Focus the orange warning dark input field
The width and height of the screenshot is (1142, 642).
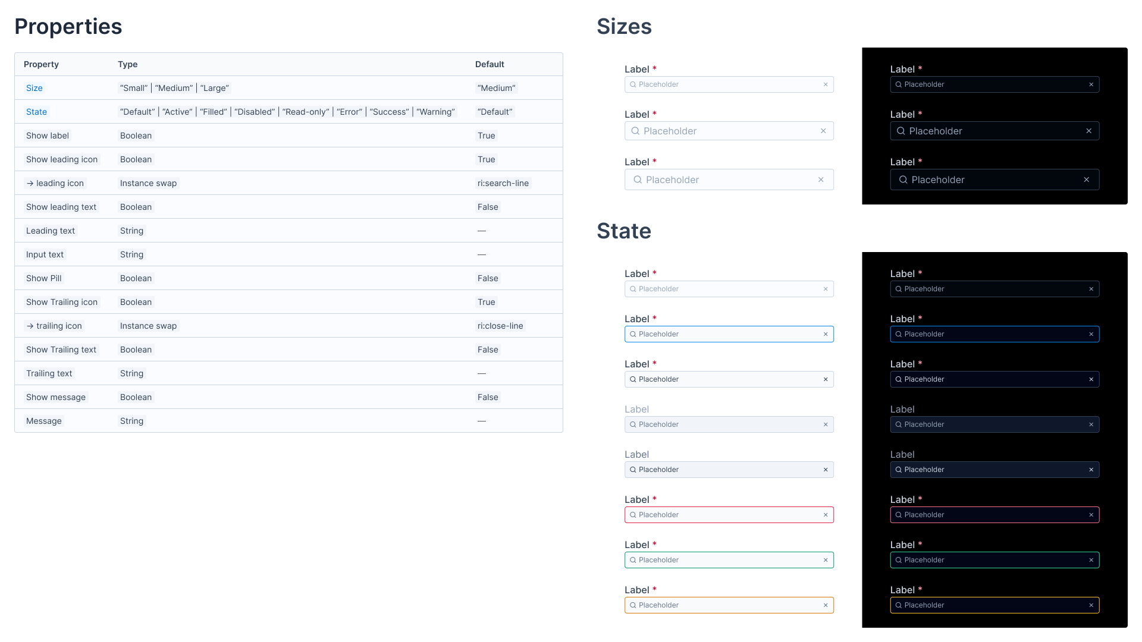click(x=994, y=605)
